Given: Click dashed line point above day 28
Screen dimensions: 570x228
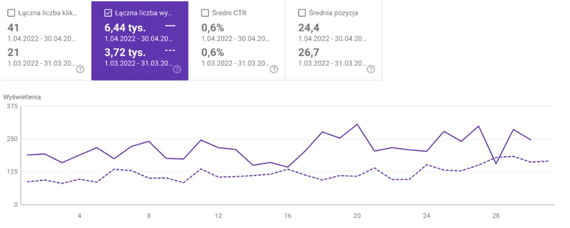Looking at the screenshot, I should pyautogui.click(x=496, y=157).
